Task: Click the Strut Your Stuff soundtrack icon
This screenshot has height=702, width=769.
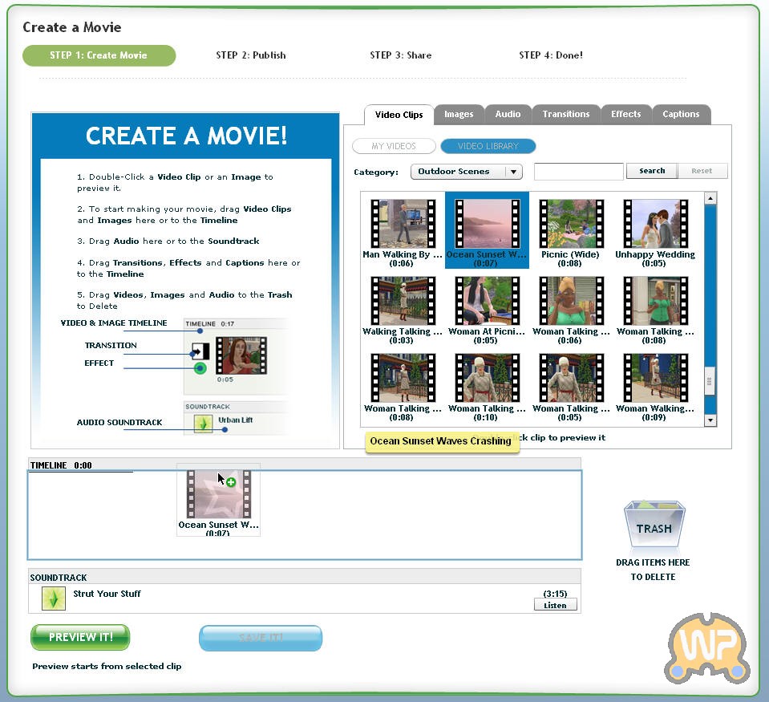Action: [x=53, y=599]
